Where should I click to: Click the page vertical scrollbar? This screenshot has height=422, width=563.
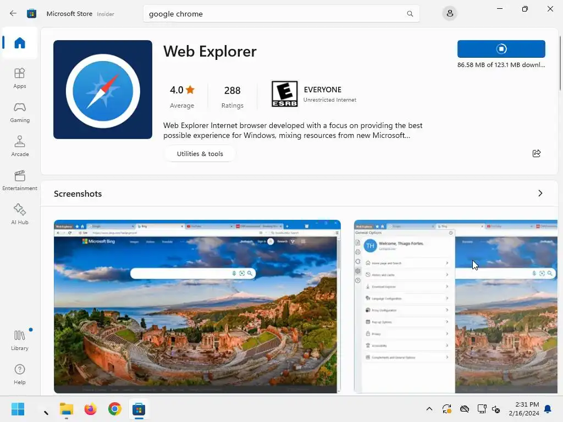point(560,64)
